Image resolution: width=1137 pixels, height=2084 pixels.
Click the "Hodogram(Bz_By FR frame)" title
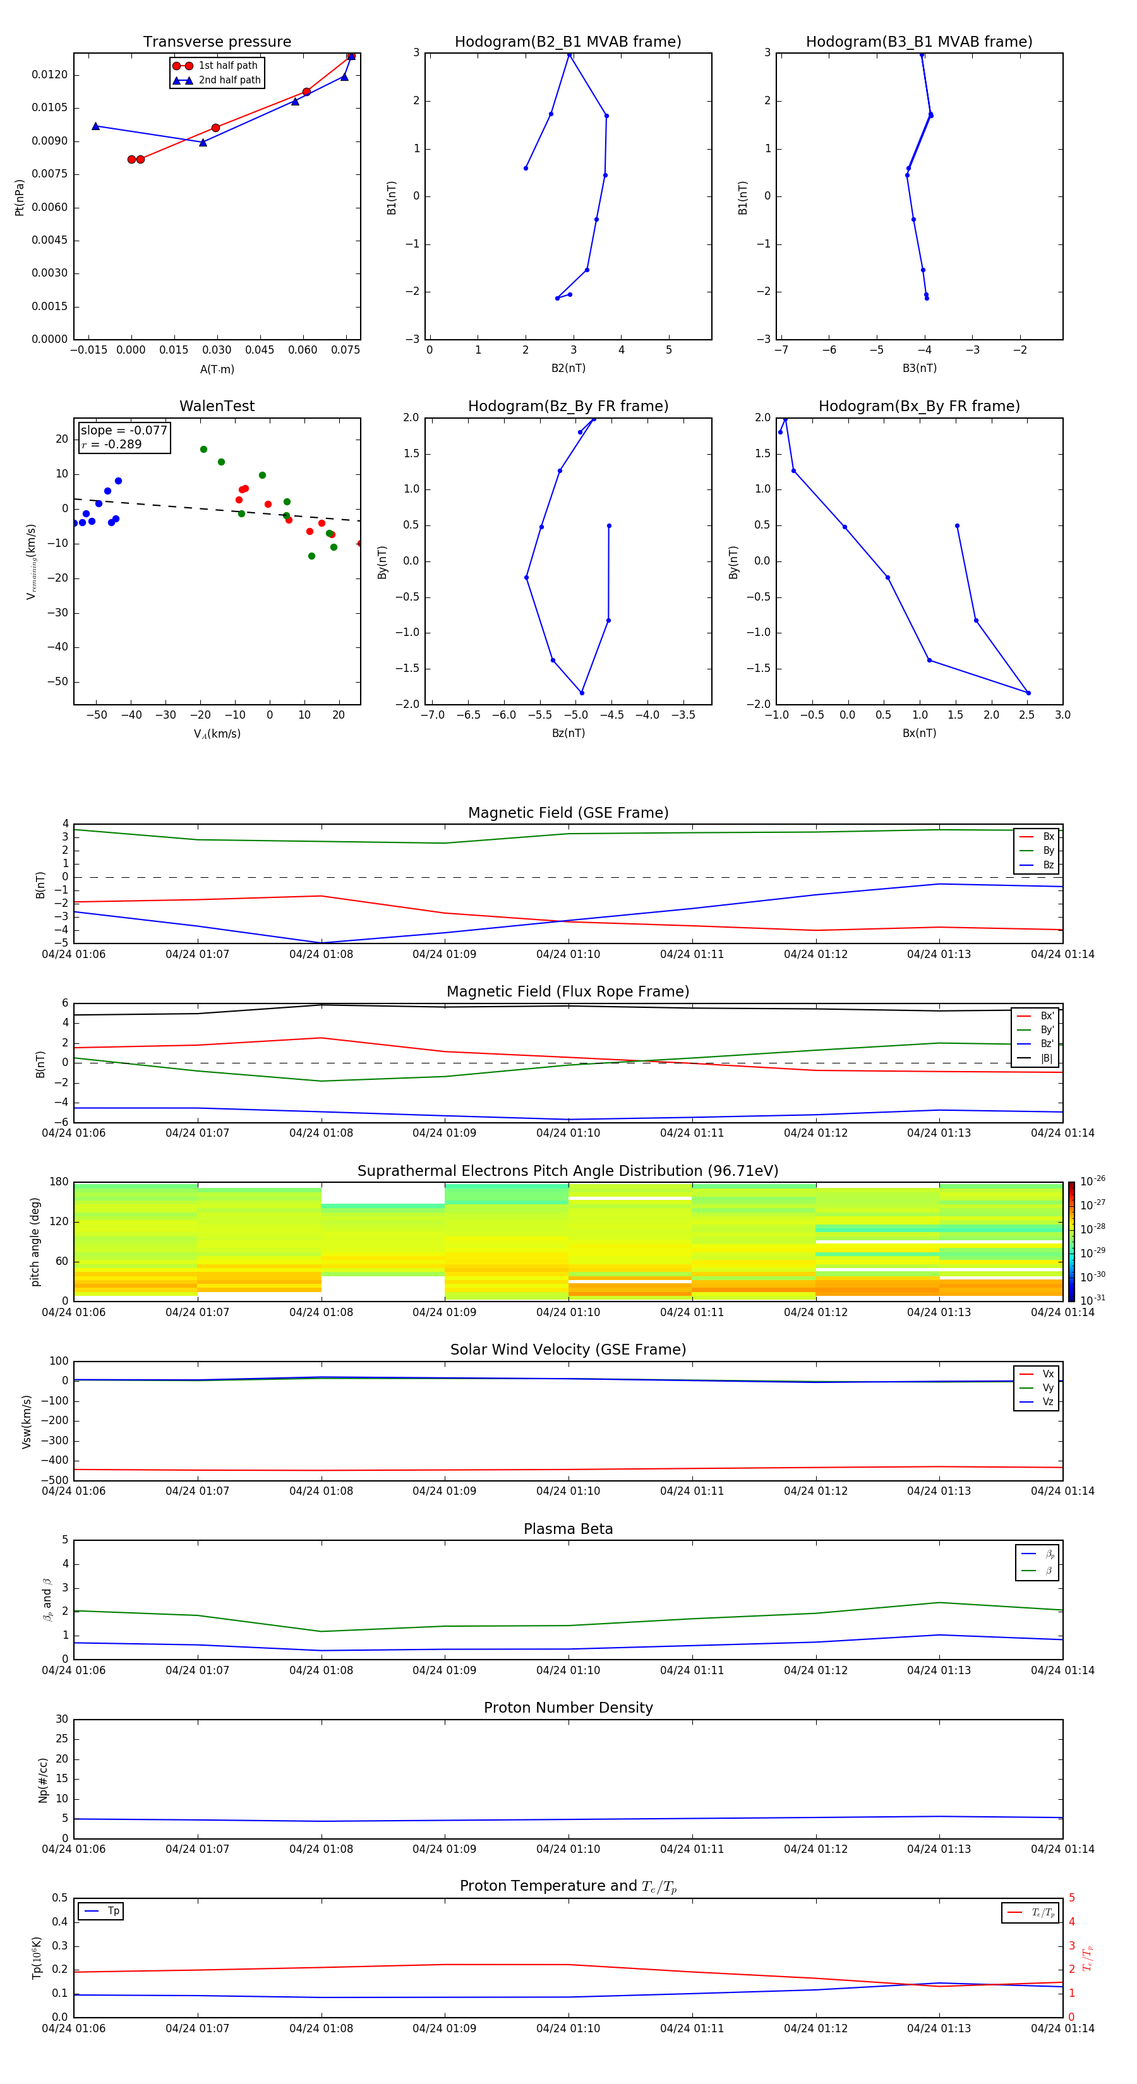[x=568, y=406]
